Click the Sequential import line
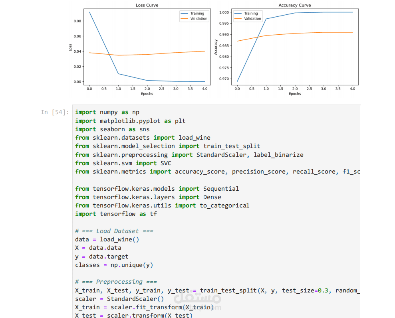 157,189
